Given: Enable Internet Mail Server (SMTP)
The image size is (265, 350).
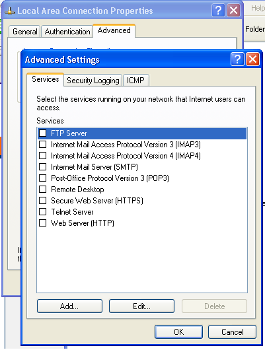Looking at the screenshot, I should click(x=43, y=166).
